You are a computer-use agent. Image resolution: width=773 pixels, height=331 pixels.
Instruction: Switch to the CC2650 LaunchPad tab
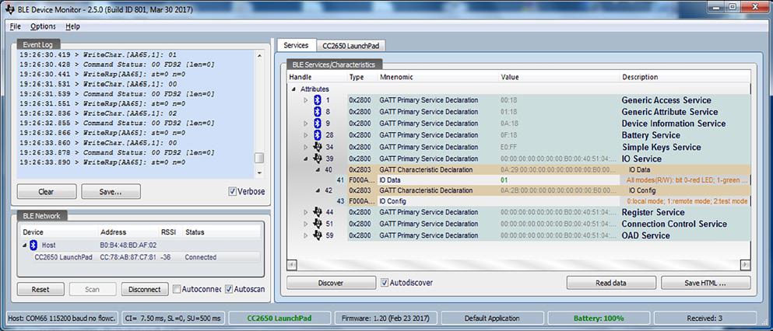(x=350, y=46)
